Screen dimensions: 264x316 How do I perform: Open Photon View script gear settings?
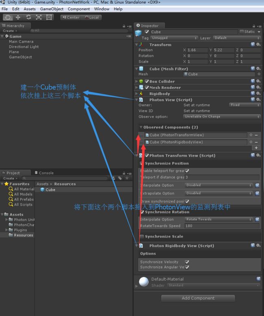(258, 99)
